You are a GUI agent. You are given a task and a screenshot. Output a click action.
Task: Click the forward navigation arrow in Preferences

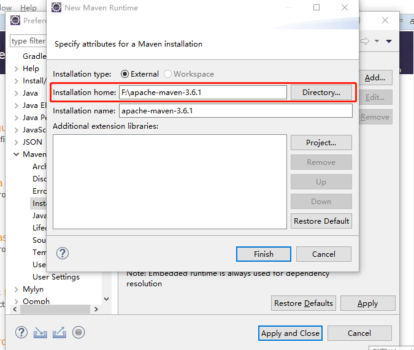coord(365,41)
